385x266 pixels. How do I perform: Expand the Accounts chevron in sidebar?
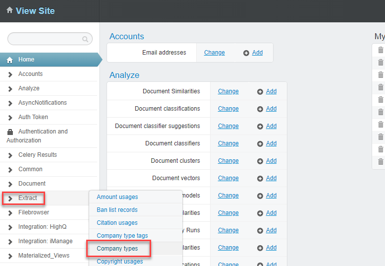click(x=10, y=74)
